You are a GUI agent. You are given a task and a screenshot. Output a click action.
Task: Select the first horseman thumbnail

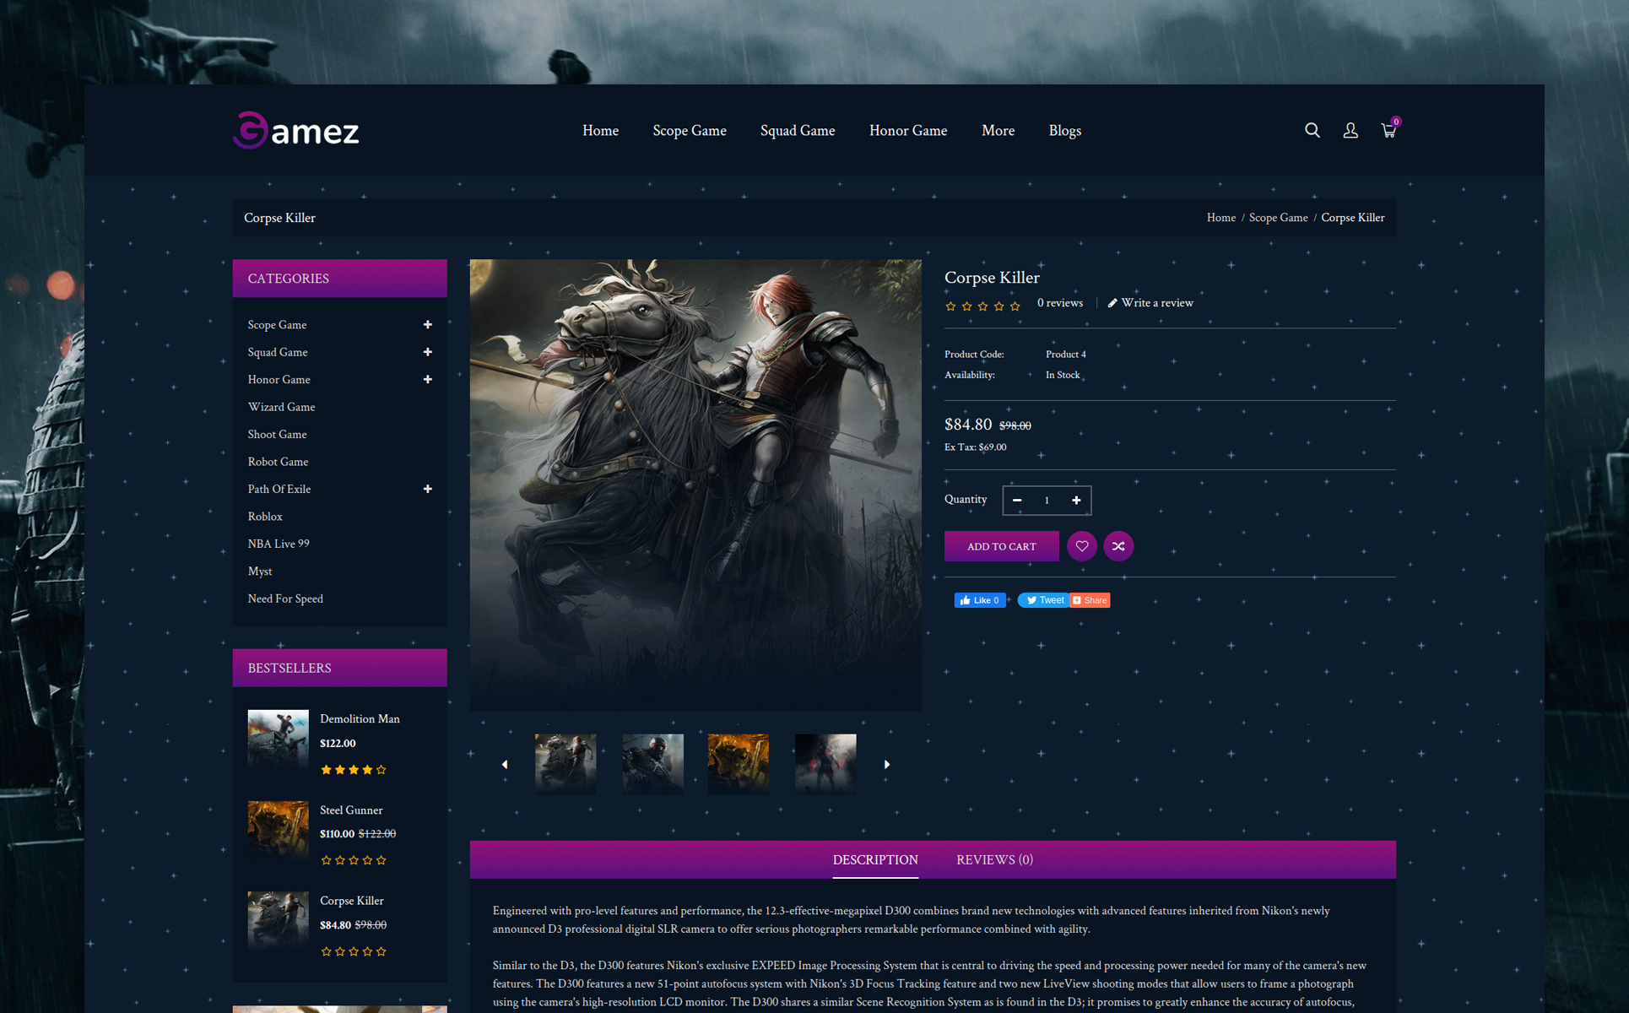pos(566,764)
